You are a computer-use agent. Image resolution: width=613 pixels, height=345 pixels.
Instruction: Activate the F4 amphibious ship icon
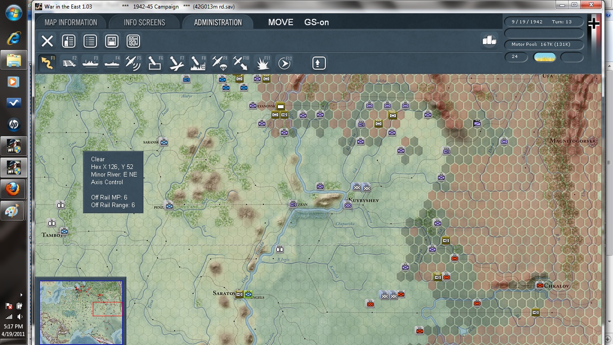112,63
